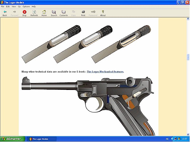
Task: Go to the Home page icon
Action: [44, 13]
